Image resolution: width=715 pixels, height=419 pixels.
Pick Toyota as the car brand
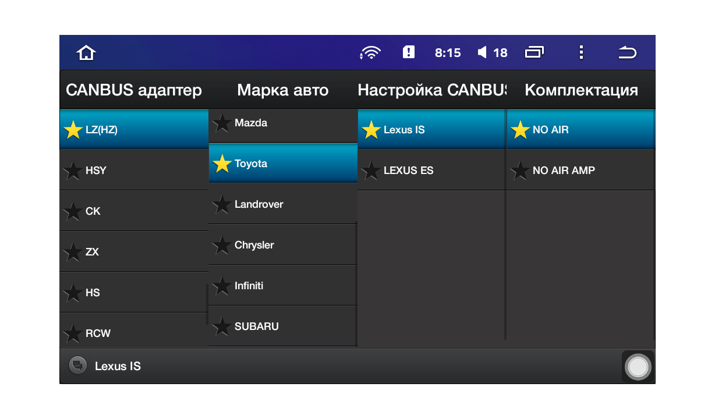pyautogui.click(x=283, y=163)
